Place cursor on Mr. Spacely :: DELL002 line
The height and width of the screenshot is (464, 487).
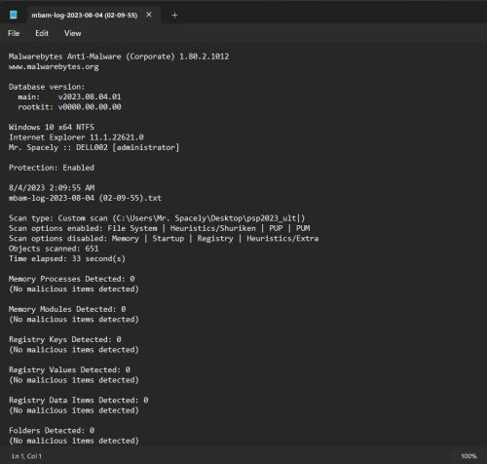tap(94, 147)
